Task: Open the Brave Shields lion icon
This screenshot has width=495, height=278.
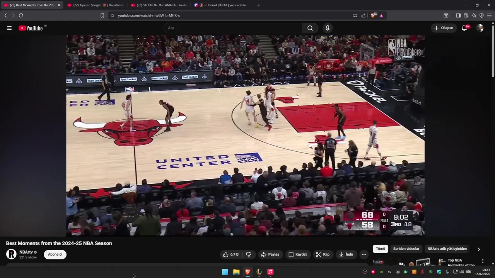Action: pyautogui.click(x=373, y=15)
